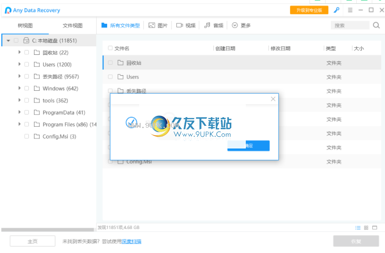Click the search magnifier icon
Image resolution: width=385 pixels, height=253 pixels.
[x=376, y=25]
